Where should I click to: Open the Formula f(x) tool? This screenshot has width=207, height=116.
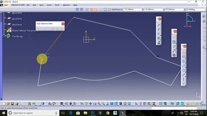coord(50,104)
